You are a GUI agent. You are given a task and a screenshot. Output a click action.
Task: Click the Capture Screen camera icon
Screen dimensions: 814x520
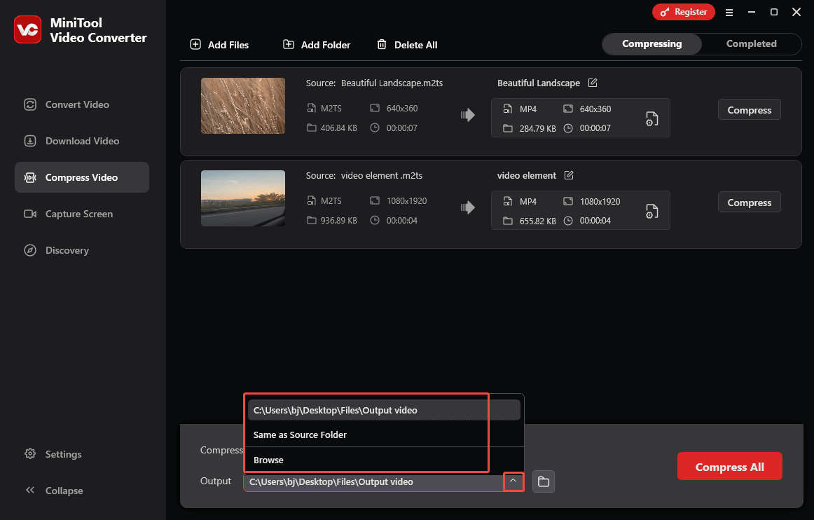(x=30, y=214)
